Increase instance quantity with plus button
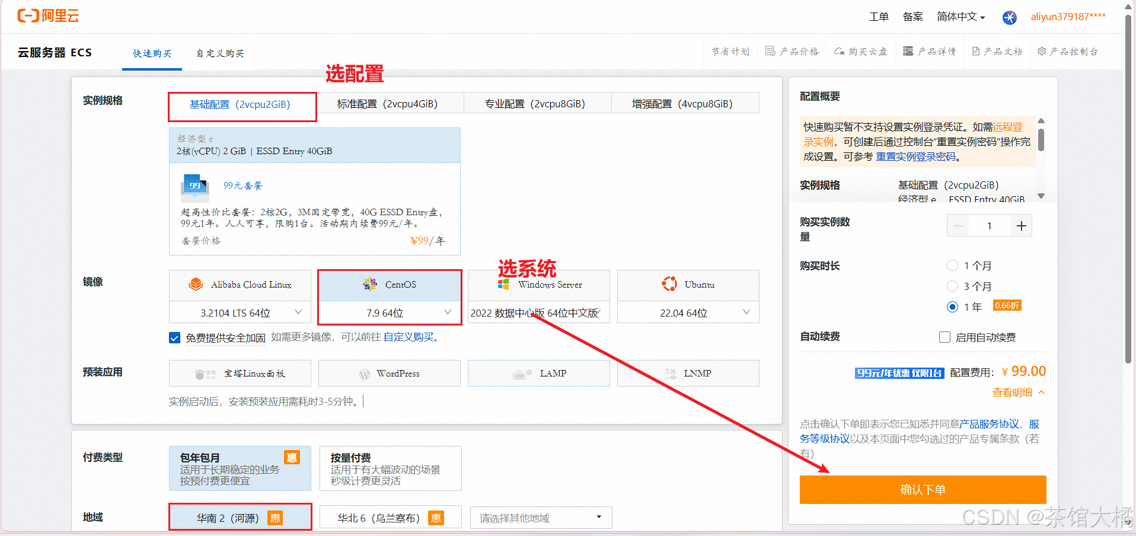This screenshot has width=1136, height=536. coord(1021,226)
